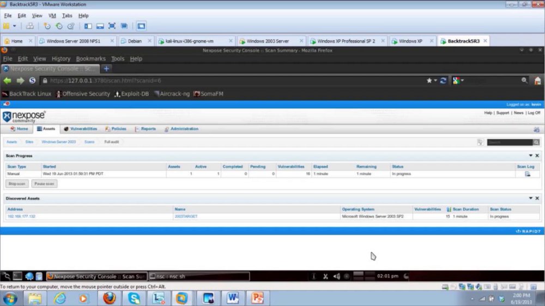The height and width of the screenshot is (306, 545).
Task: Open PowerPoint from Windows taskbar
Action: tap(257, 298)
